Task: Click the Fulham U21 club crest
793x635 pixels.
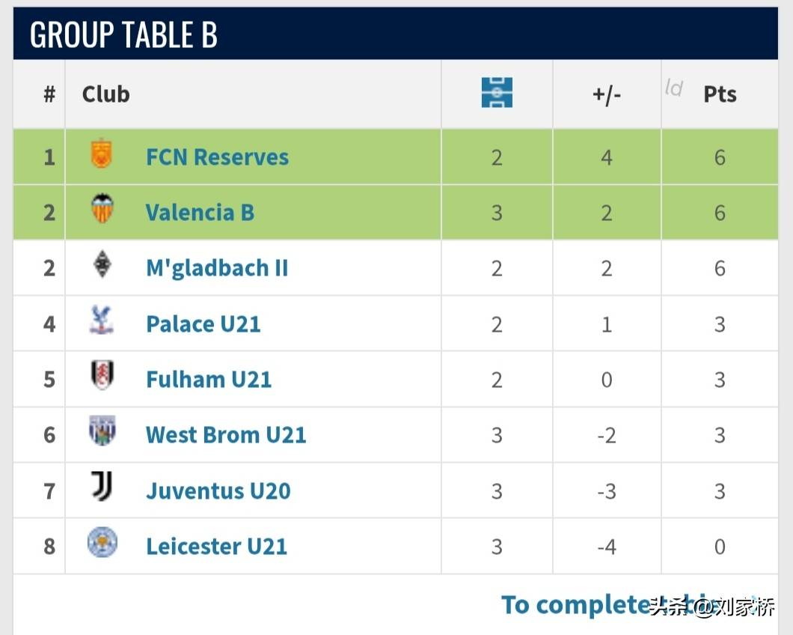Action: pos(102,377)
